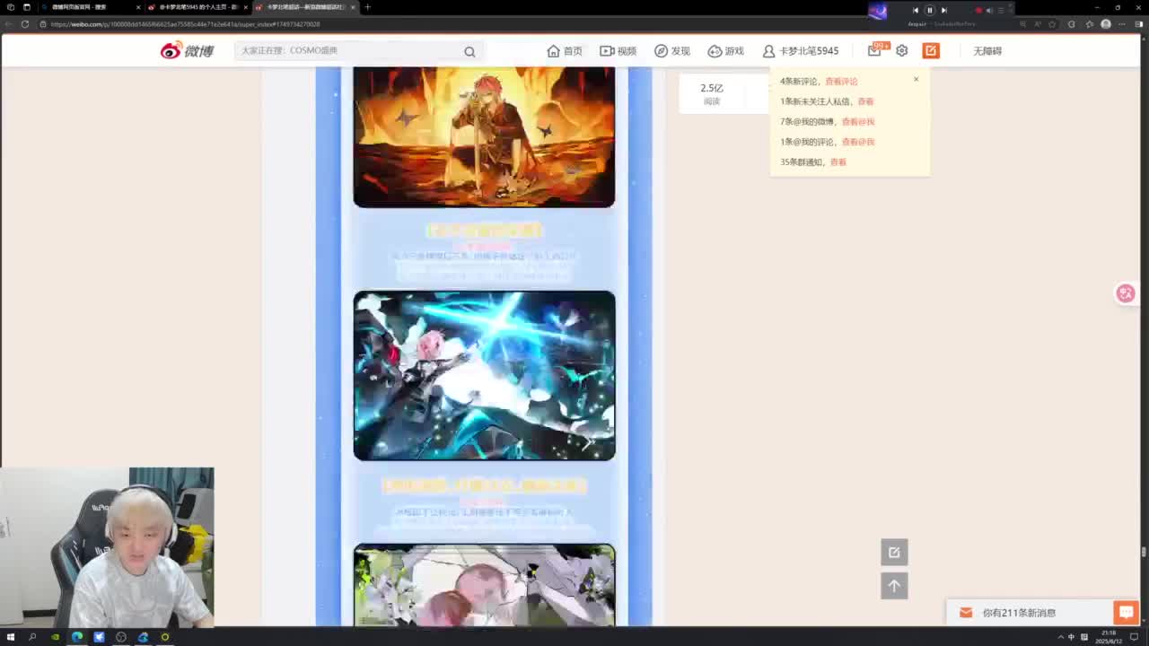This screenshot has height=646, width=1149.
Task: Click 查看 link for stranger private messages
Action: coord(865,101)
